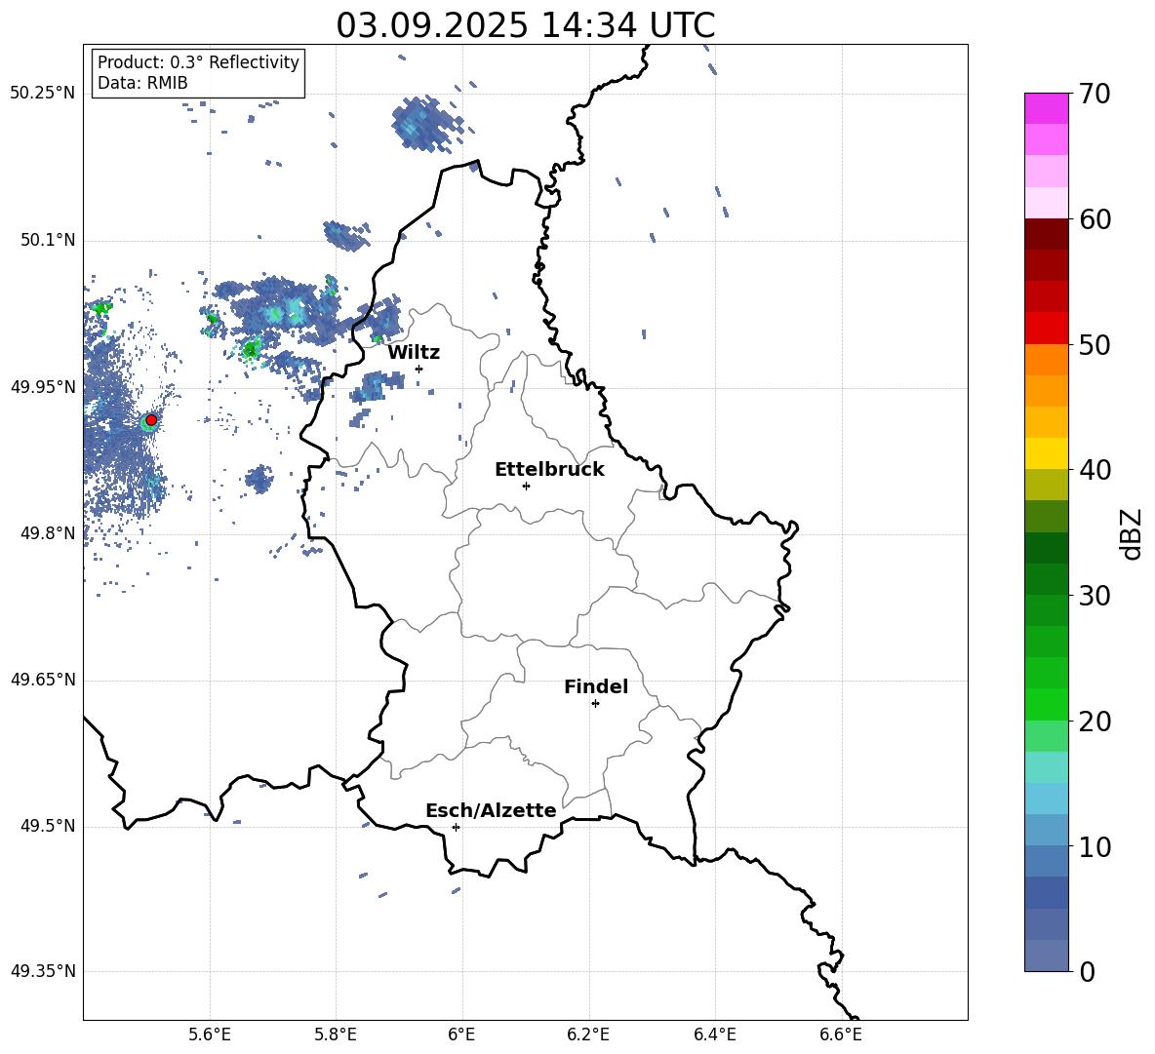1155x1054 pixels.
Task: Click the cross marker below Wiltz
Action: point(419,369)
